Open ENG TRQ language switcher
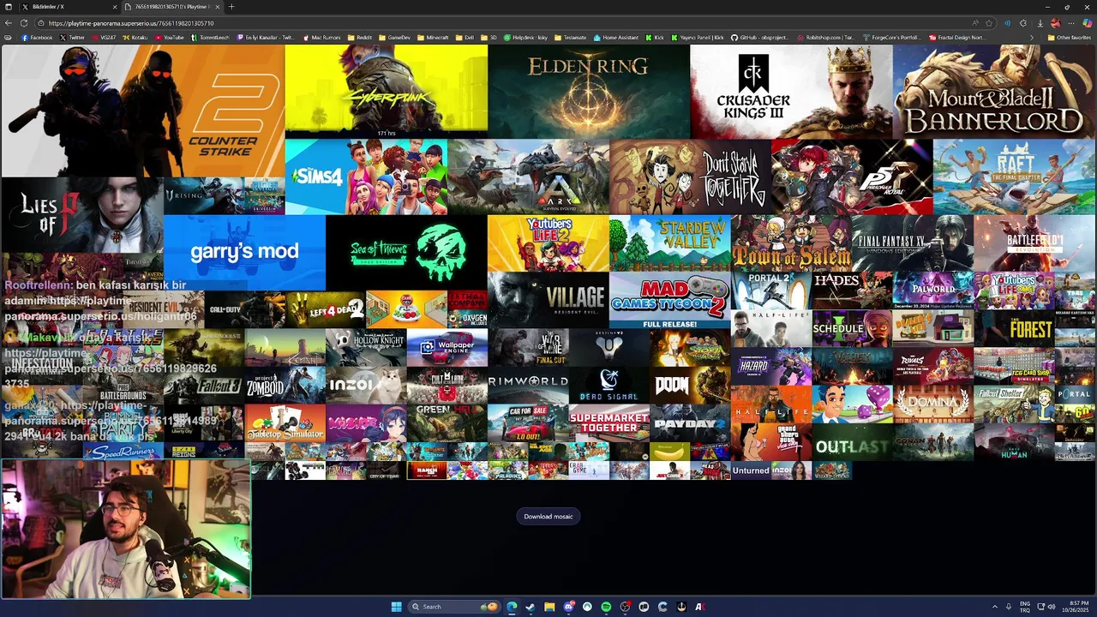1097x617 pixels. coord(1025,607)
